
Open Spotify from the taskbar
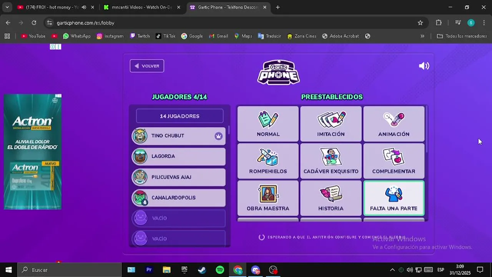pyautogui.click(x=220, y=270)
